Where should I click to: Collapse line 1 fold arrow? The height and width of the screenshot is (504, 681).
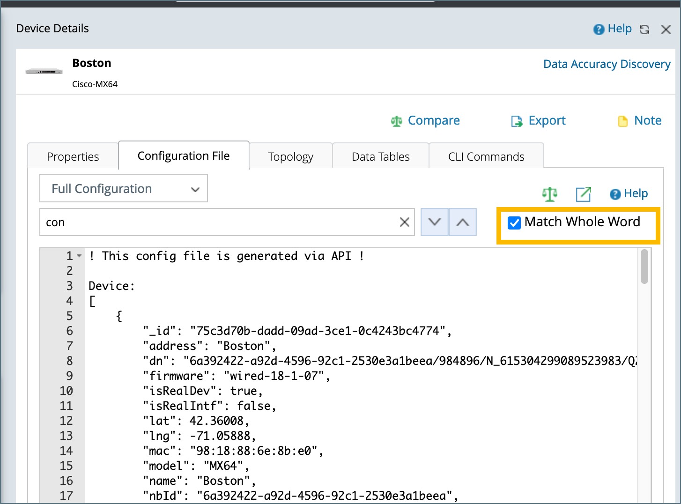click(79, 256)
